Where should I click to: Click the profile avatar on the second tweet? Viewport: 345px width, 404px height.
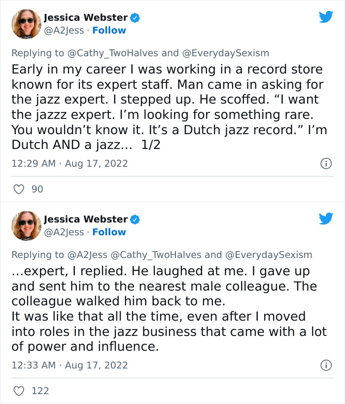click(26, 225)
